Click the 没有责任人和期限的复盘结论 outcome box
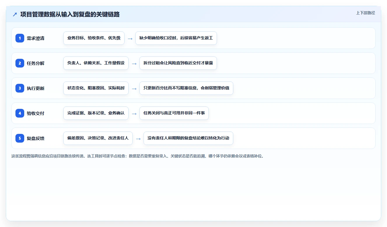 click(x=188, y=138)
